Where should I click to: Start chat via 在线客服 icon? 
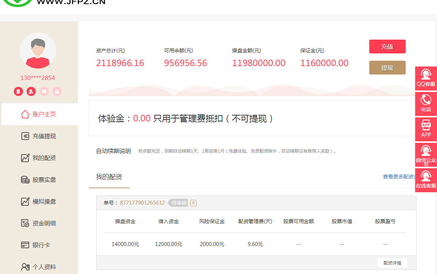pyautogui.click(x=426, y=180)
